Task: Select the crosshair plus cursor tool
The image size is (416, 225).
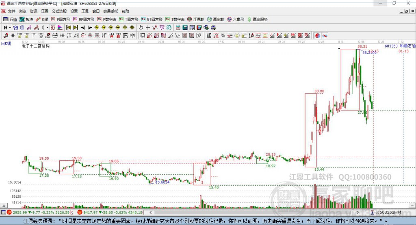Action: (148, 28)
